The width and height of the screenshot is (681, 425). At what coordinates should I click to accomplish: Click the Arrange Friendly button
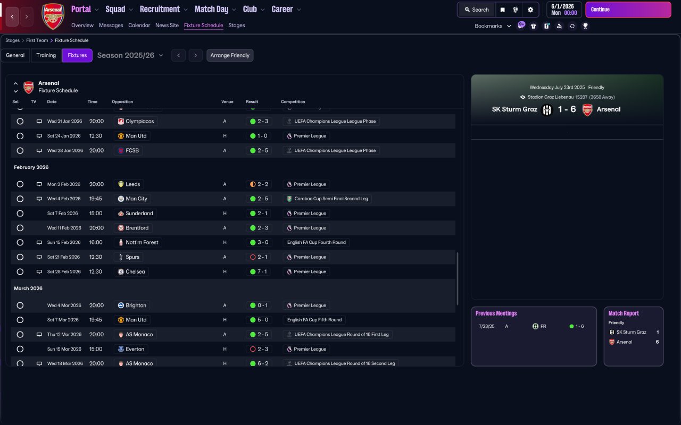(230, 55)
